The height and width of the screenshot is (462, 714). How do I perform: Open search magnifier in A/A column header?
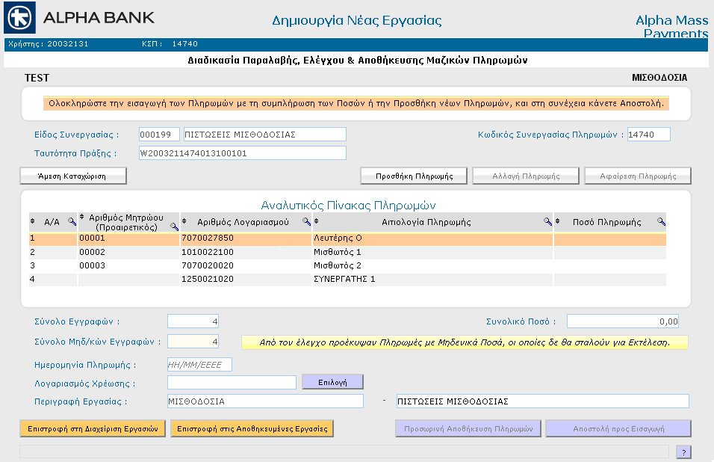[72, 221]
